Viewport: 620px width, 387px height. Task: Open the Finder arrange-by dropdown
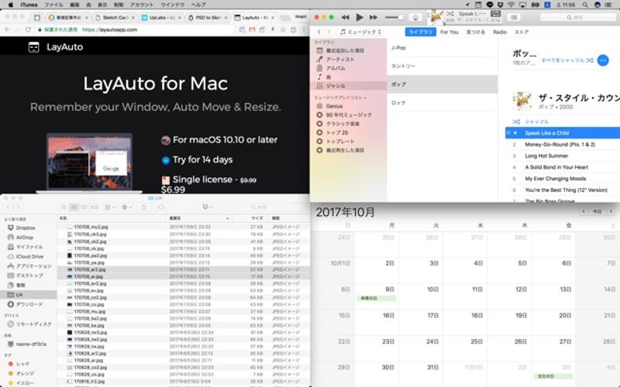[108, 207]
